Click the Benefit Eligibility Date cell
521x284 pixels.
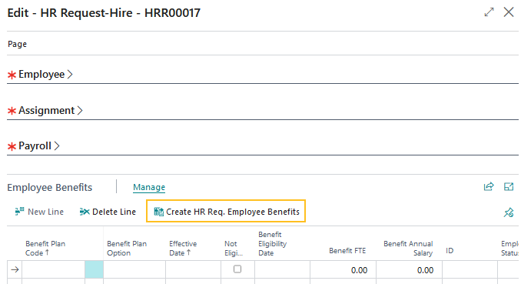click(283, 269)
